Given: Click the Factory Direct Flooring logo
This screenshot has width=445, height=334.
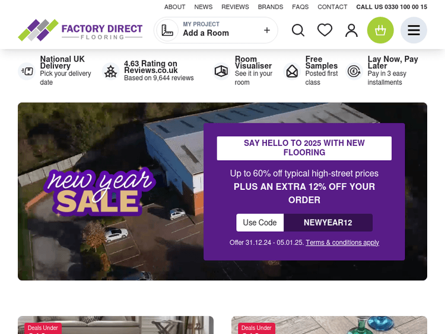Looking at the screenshot, I should (80, 30).
